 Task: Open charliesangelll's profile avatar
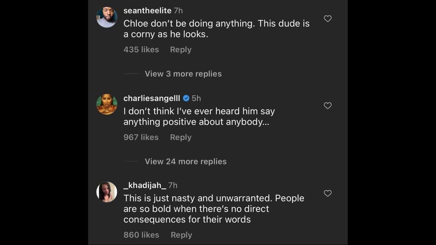pyautogui.click(x=107, y=104)
